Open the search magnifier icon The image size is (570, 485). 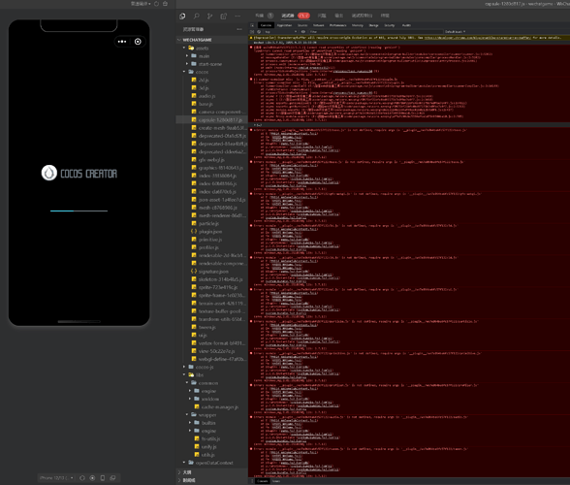coord(196,16)
